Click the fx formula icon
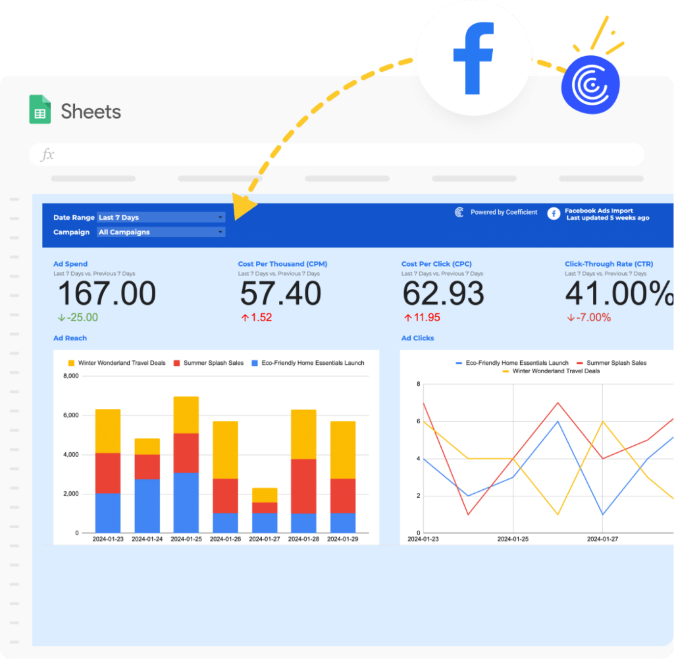 point(47,154)
